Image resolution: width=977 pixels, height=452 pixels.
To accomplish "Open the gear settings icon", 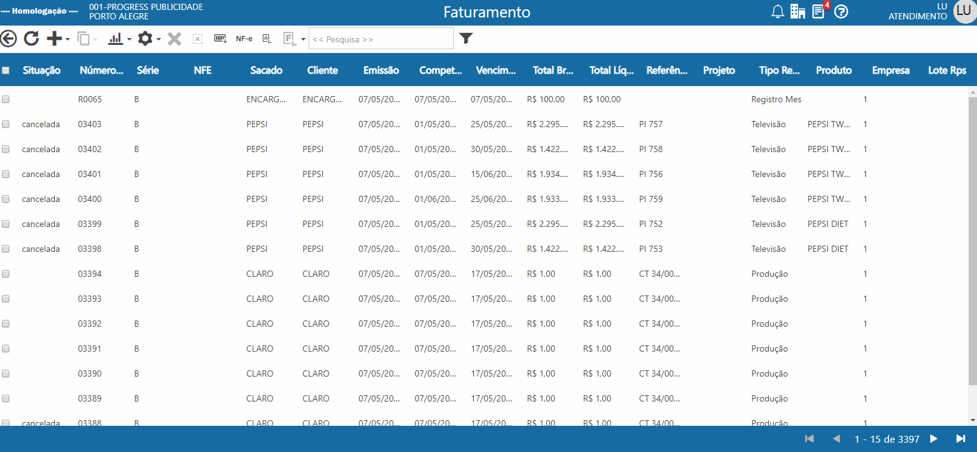I will 145,39.
